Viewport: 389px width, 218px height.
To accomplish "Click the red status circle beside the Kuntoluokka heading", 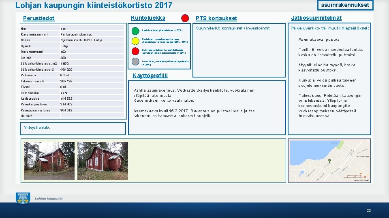I will click(185, 18).
